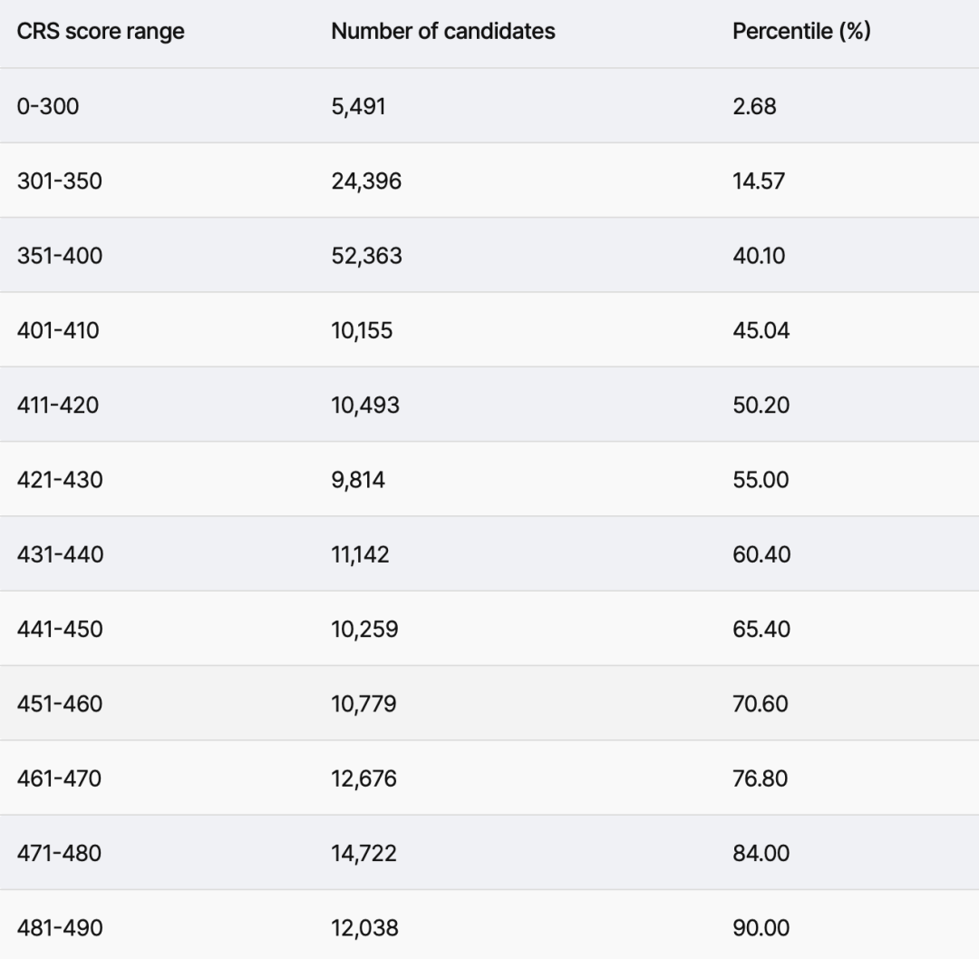The image size is (979, 959).
Task: Click the 12,038 candidates value
Action: click(364, 928)
